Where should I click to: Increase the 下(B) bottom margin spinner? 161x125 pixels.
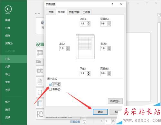89,72
